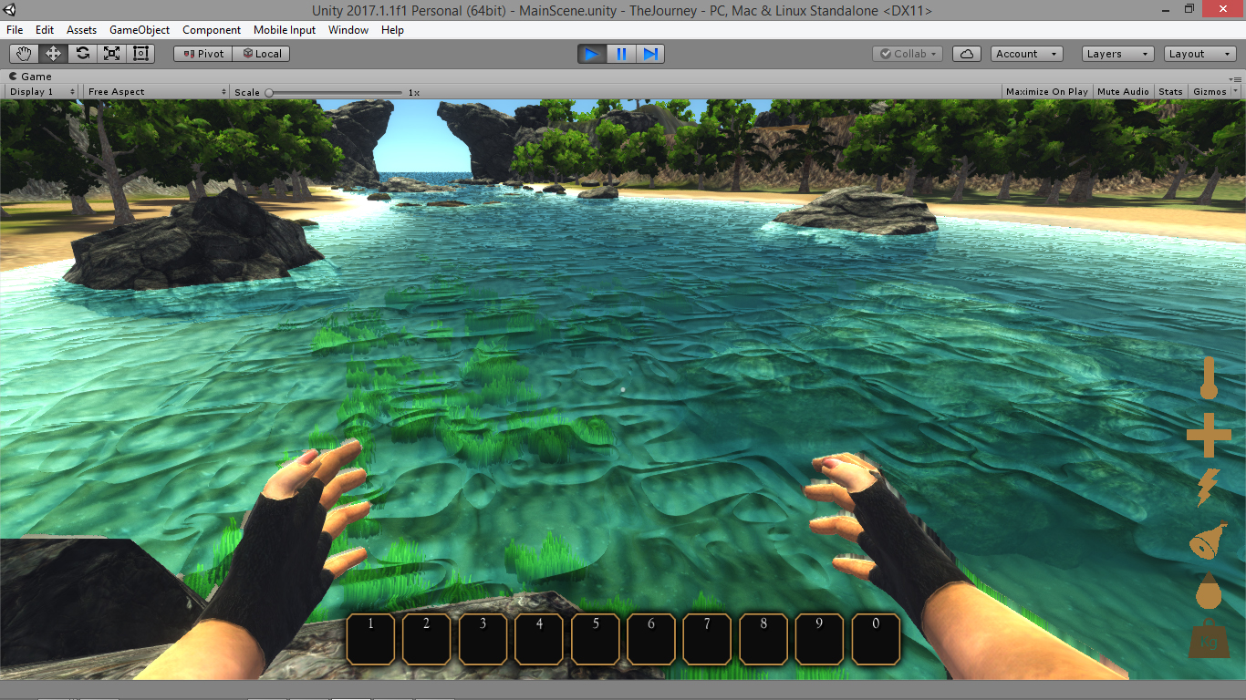This screenshot has height=700, width=1246.
Task: Toggle Mute Audio in Game view
Action: tap(1123, 91)
